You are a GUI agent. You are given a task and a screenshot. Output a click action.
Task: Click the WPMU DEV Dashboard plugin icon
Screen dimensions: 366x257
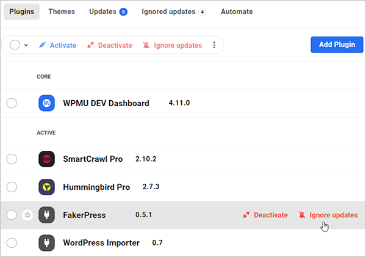(x=47, y=103)
